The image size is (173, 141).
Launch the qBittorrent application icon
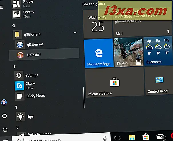20,45
